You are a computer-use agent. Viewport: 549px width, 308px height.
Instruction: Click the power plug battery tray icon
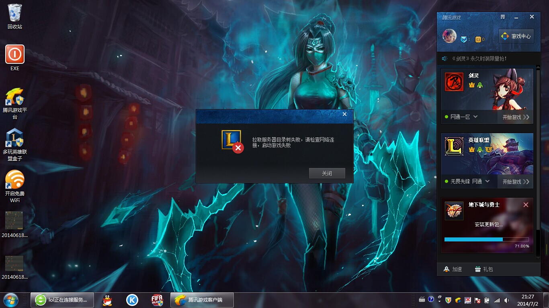487,300
